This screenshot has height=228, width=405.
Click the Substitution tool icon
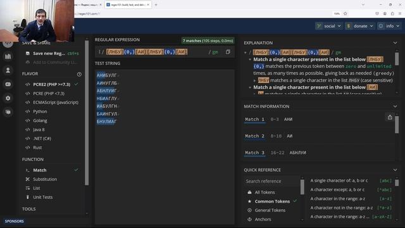[x=28, y=179]
